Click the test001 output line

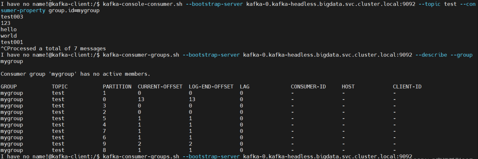point(12,42)
